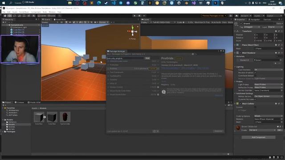Select Visual Studio Code Editor package row

click(133, 91)
